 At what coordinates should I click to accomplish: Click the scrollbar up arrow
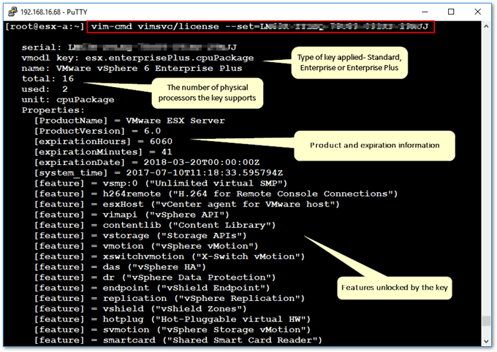coord(486,26)
